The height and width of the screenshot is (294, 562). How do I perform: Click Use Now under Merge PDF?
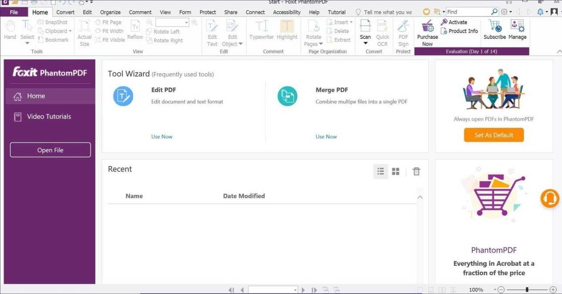coord(326,137)
